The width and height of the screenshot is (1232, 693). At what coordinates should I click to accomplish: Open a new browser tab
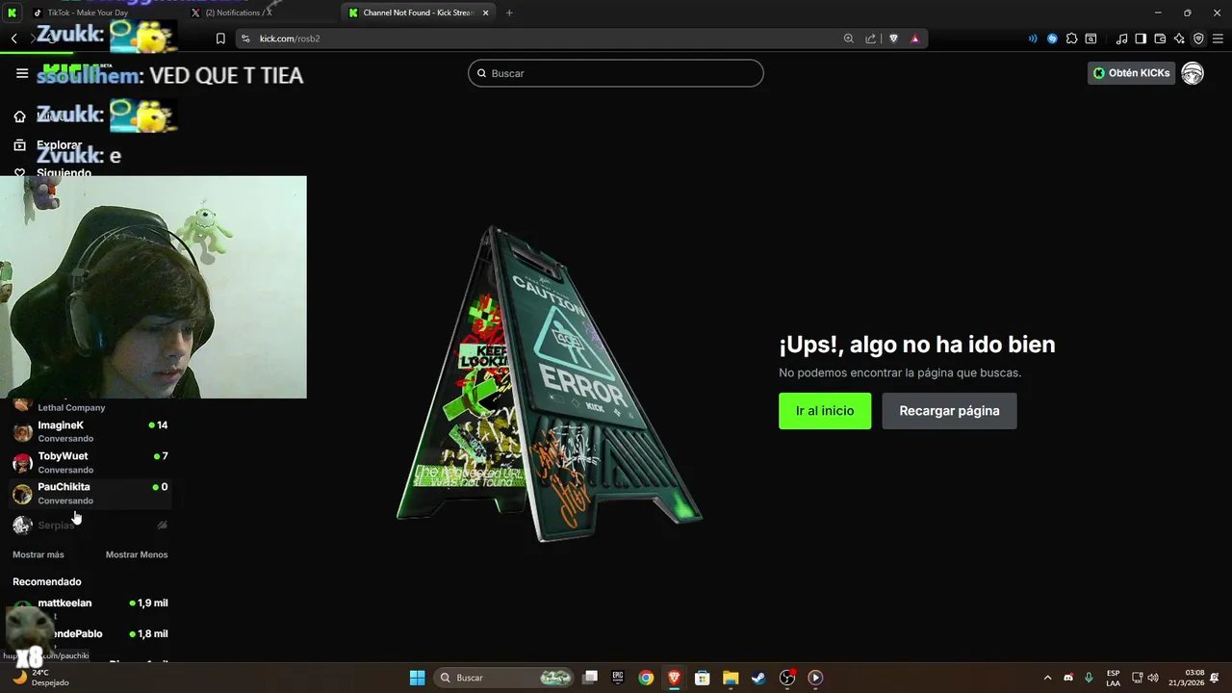pos(509,13)
